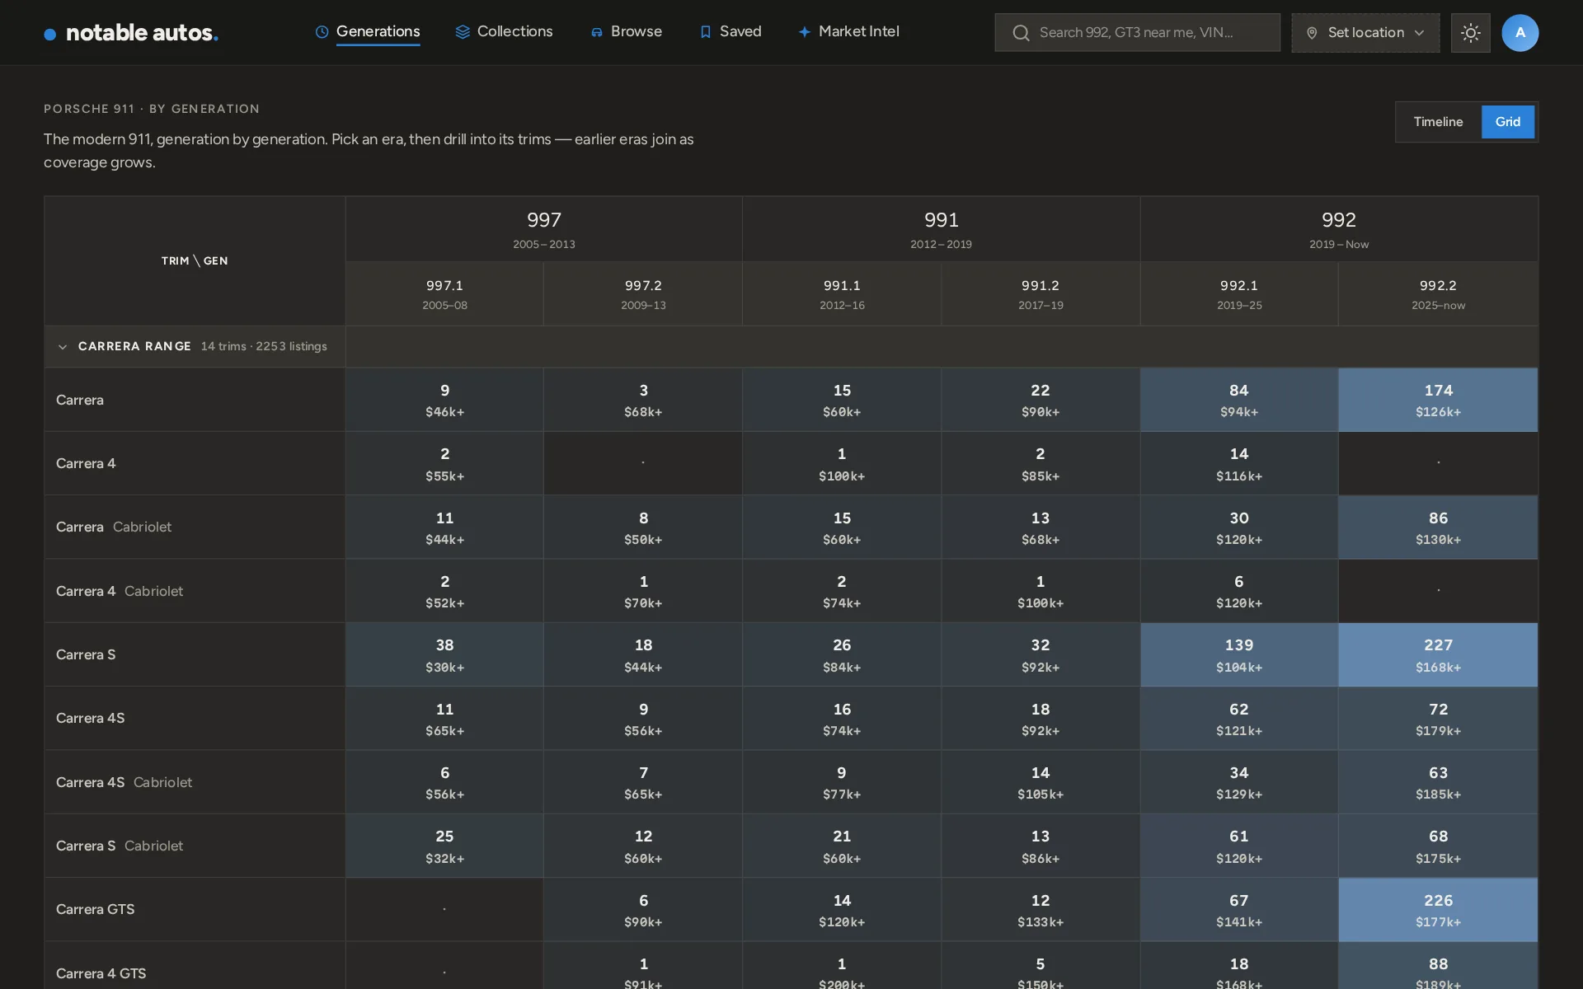Screen dimensions: 1583x989
Task: Open Carrera 4S Cabriolet 991.2 cell $105k+
Action: pyautogui.click(x=1040, y=782)
